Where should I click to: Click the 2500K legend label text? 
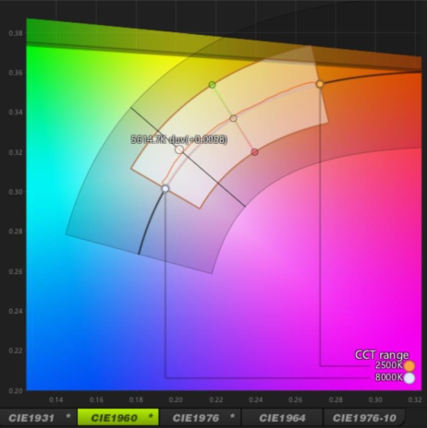point(389,365)
